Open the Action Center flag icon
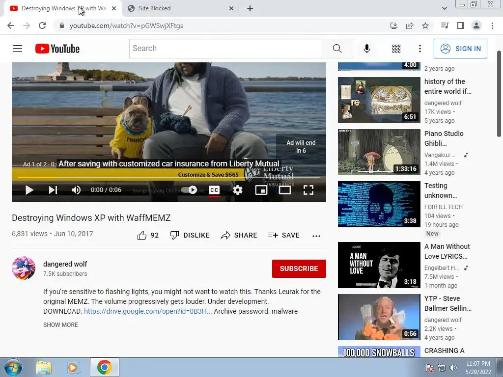This screenshot has height=377, width=503. pyautogui.click(x=429, y=368)
